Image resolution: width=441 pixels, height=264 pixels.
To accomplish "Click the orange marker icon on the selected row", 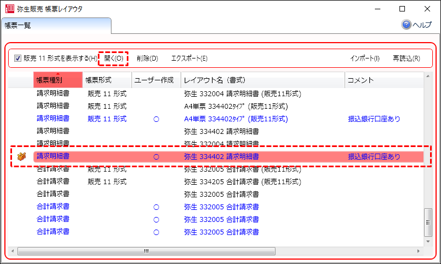I will tap(22, 156).
